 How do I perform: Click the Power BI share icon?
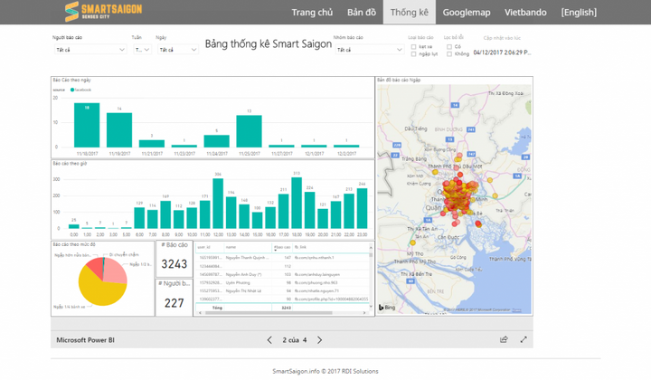point(504,340)
